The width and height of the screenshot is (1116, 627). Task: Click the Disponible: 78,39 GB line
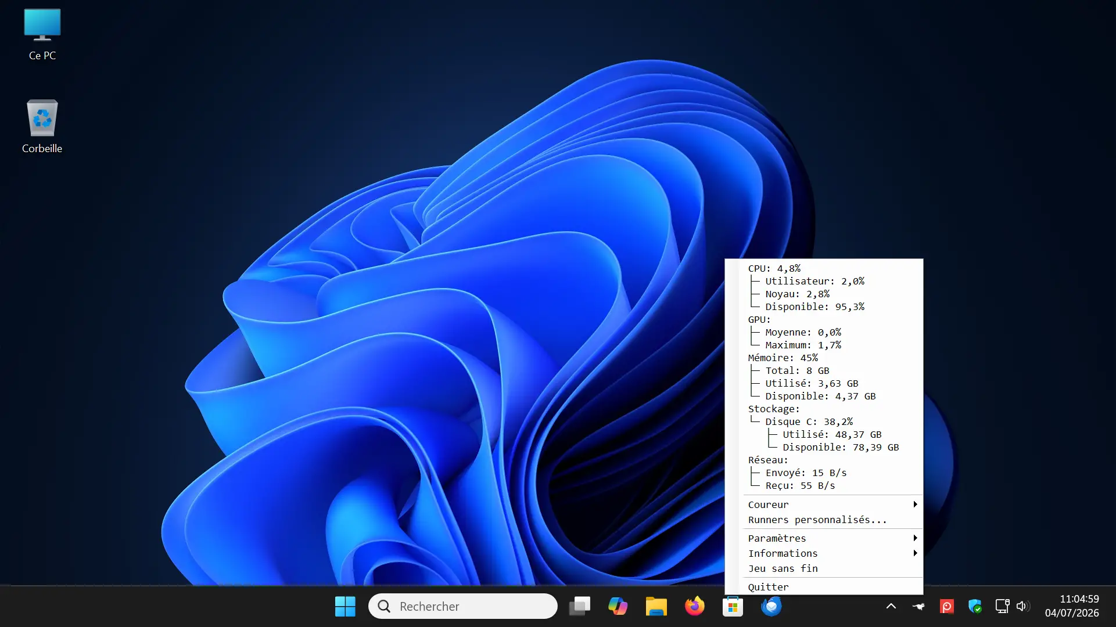[841, 447]
